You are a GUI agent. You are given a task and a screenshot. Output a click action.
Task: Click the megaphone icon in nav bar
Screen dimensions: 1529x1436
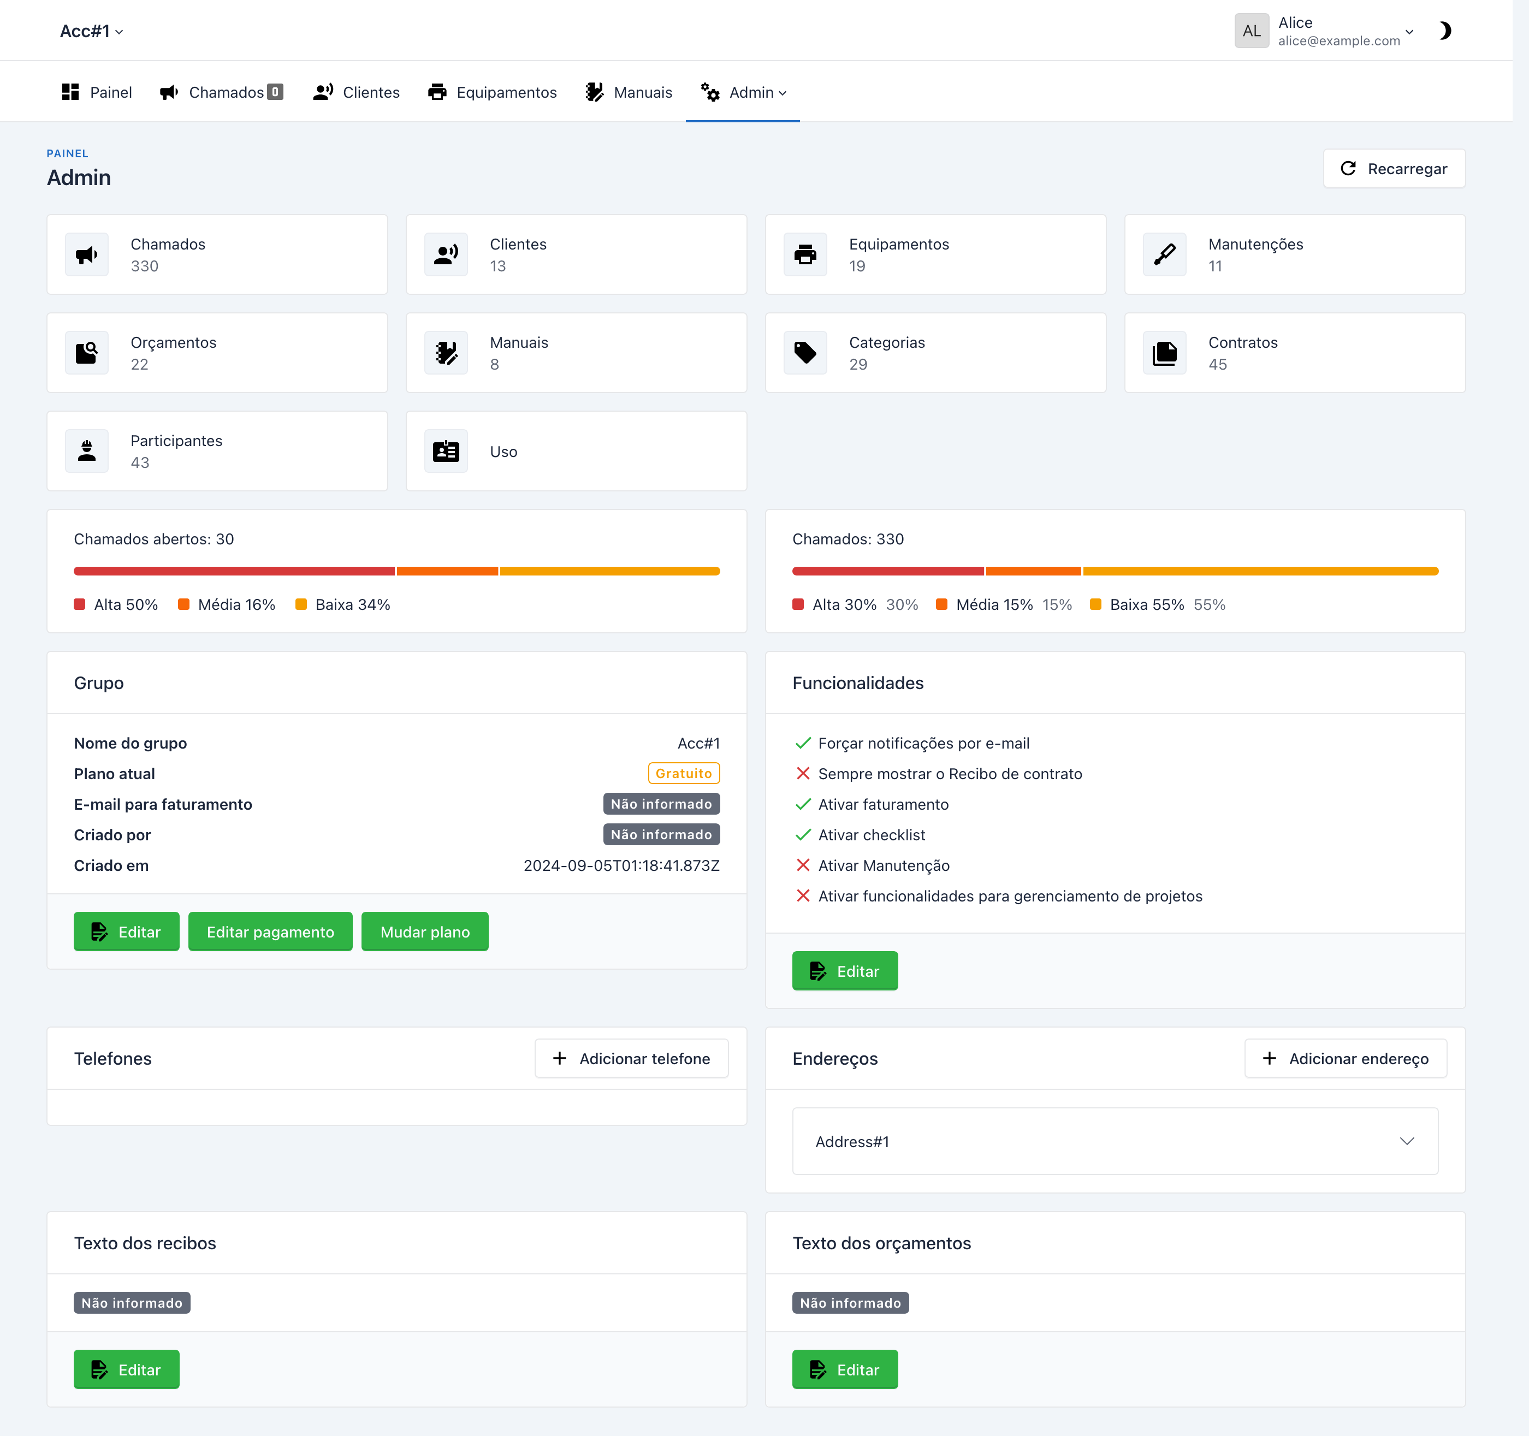pyautogui.click(x=169, y=92)
